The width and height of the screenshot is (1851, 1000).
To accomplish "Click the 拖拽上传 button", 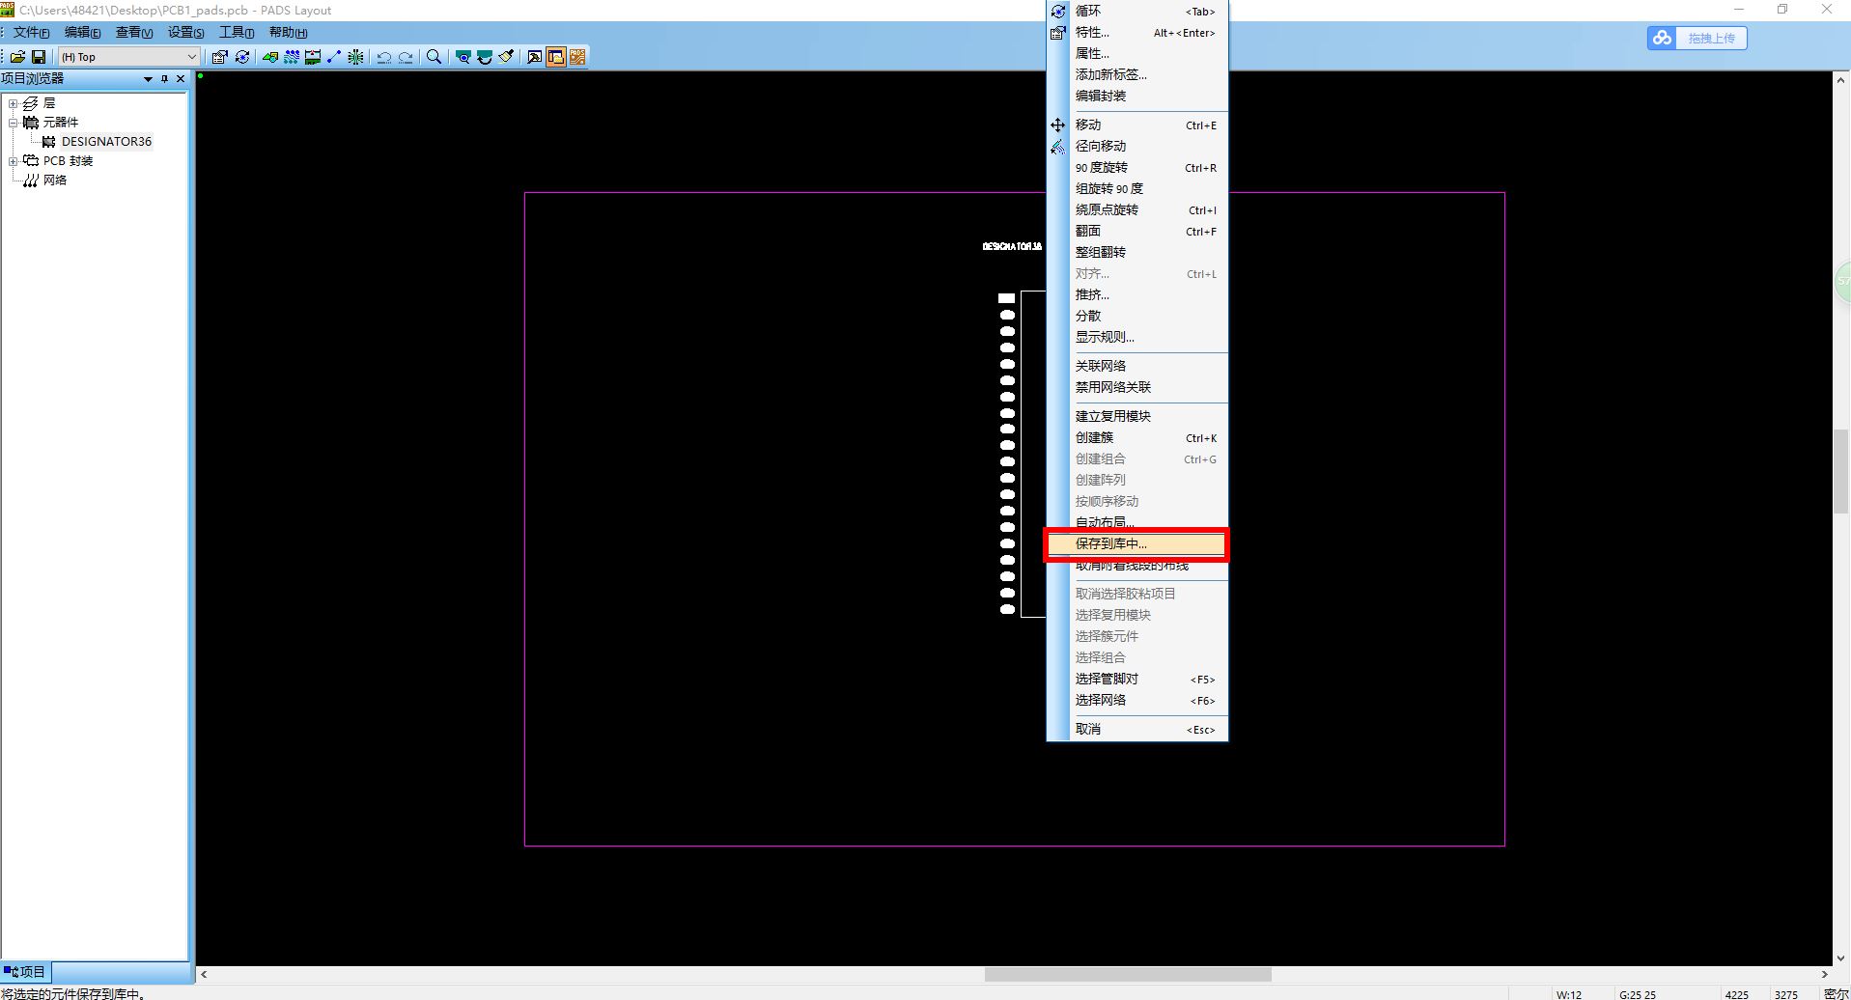I will click(1697, 38).
